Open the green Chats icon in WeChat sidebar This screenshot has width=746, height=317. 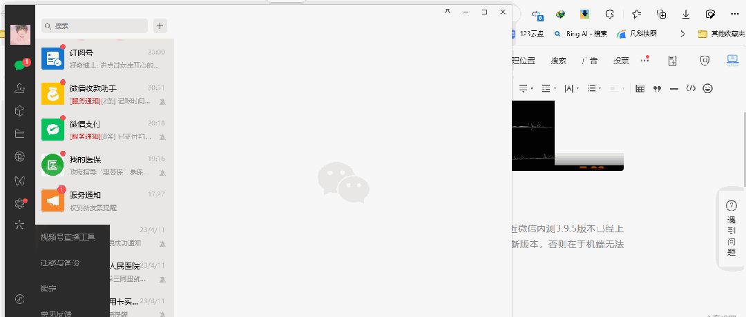(19, 65)
